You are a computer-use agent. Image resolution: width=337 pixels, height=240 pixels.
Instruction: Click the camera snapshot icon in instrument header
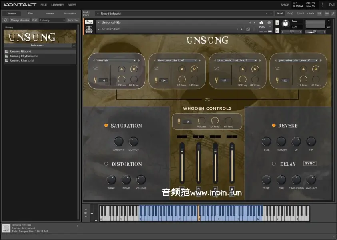tap(261, 23)
